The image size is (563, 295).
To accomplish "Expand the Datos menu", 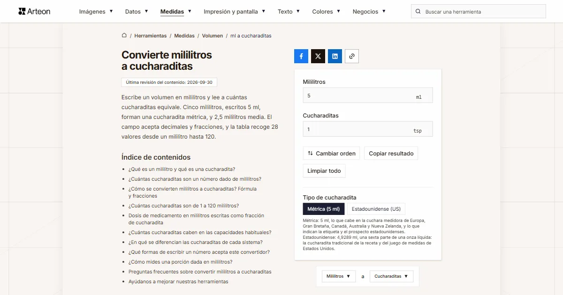I will coord(137,11).
